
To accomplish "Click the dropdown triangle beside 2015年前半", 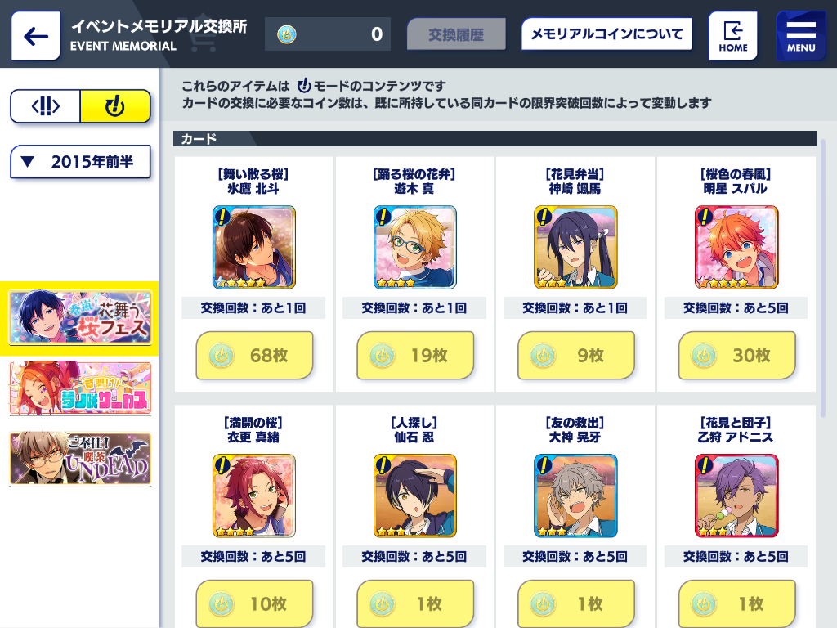I will [x=27, y=161].
